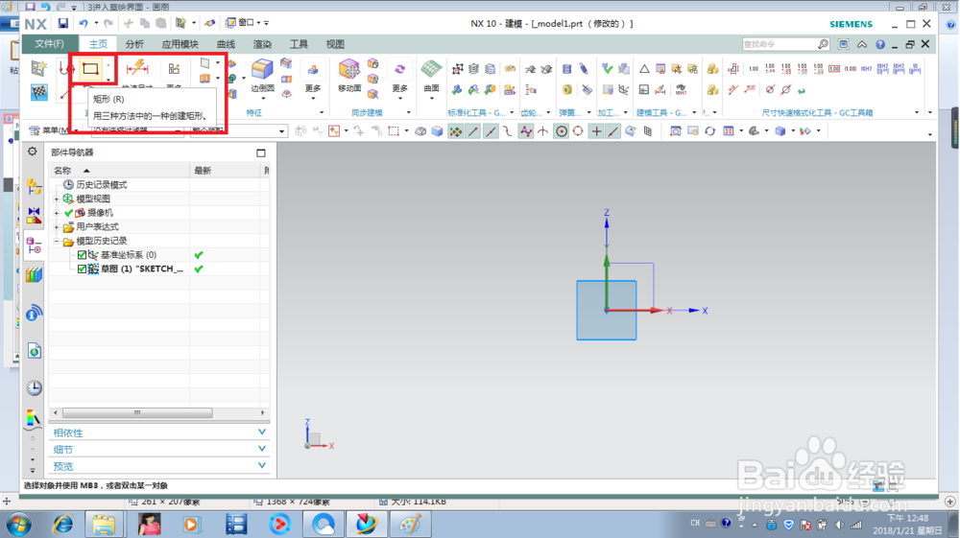The height and width of the screenshot is (538, 960).
Task: Open the Reuse Library books icon
Action: [x=35, y=275]
